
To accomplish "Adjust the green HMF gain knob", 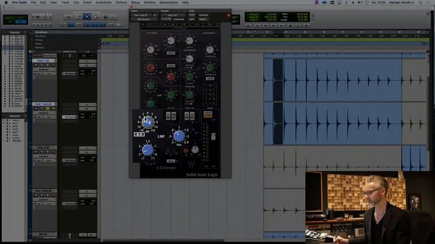I will pos(151,86).
